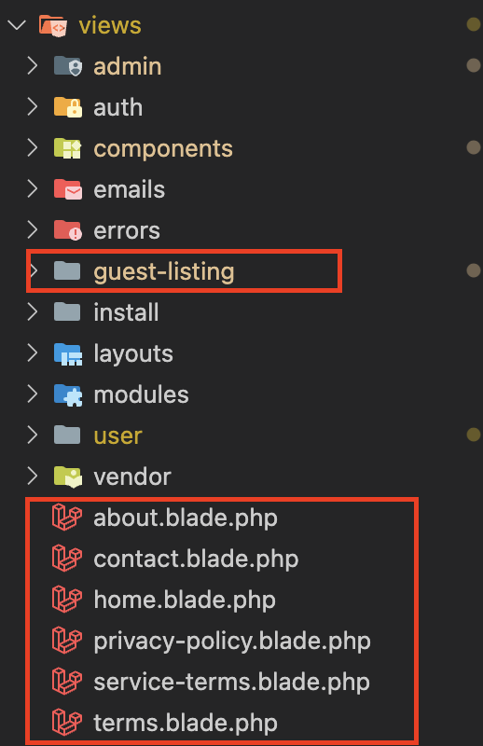Expand the guest-listing folder chevron
Viewport: 483px width, 746px height.
(x=34, y=270)
